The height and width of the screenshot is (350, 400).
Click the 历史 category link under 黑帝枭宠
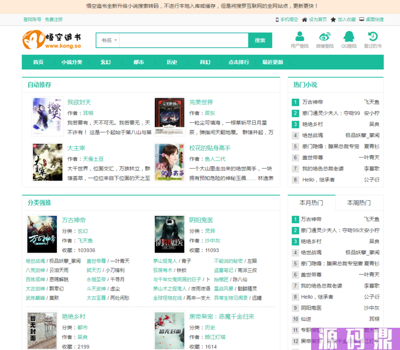pos(210,327)
